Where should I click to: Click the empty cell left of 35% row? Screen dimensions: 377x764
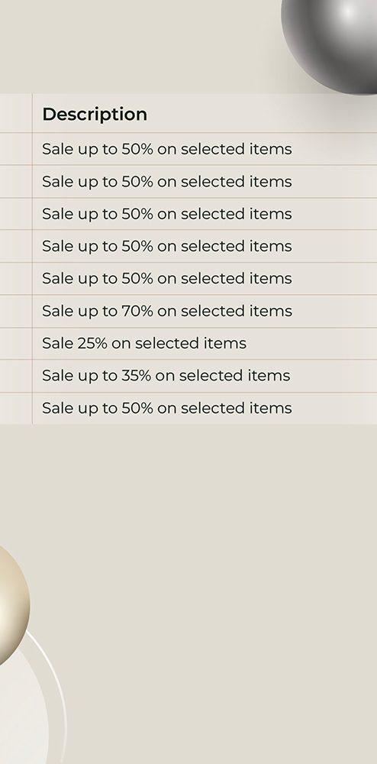coord(16,376)
